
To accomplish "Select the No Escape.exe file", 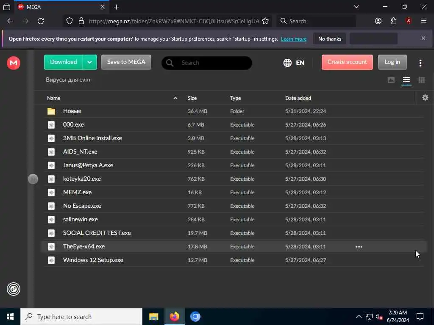I will pyautogui.click(x=82, y=206).
